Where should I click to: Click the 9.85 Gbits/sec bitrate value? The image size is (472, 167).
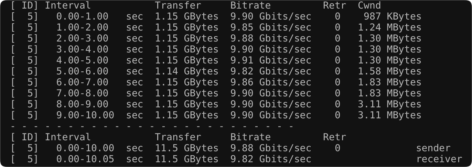(271, 27)
